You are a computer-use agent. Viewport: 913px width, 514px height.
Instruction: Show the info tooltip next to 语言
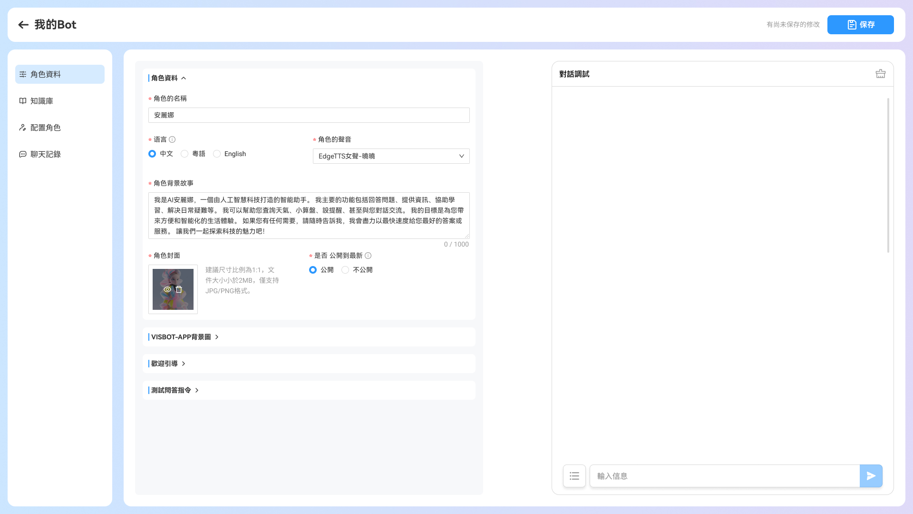click(x=172, y=139)
